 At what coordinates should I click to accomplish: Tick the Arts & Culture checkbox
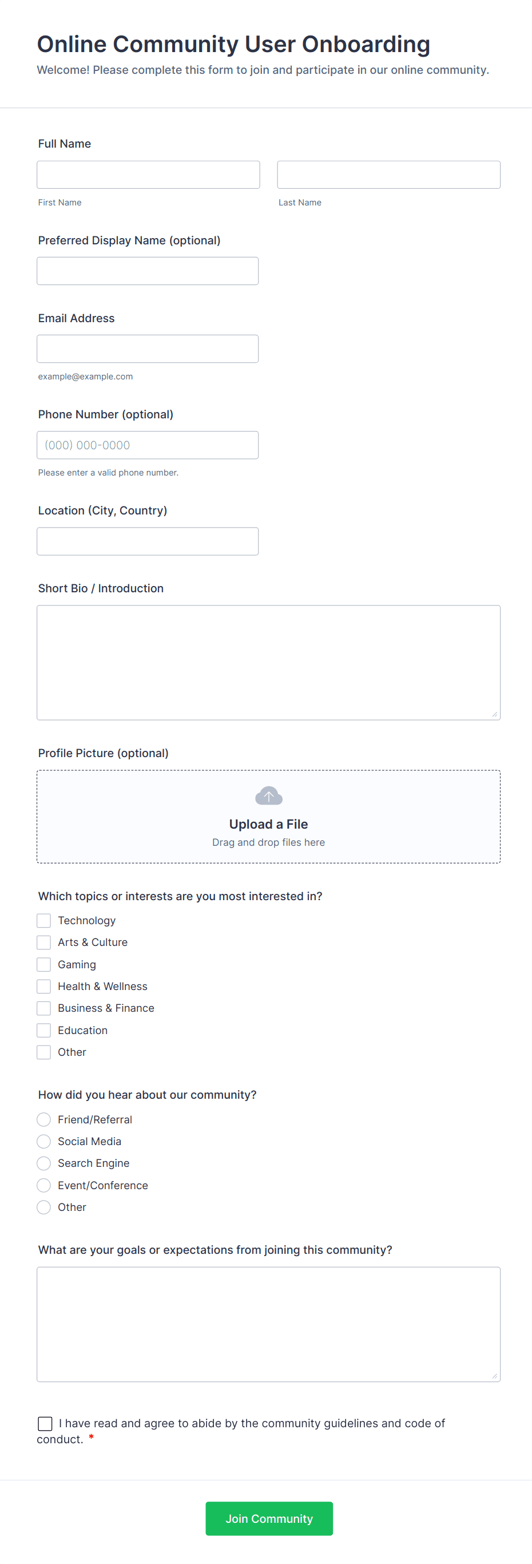click(43, 943)
